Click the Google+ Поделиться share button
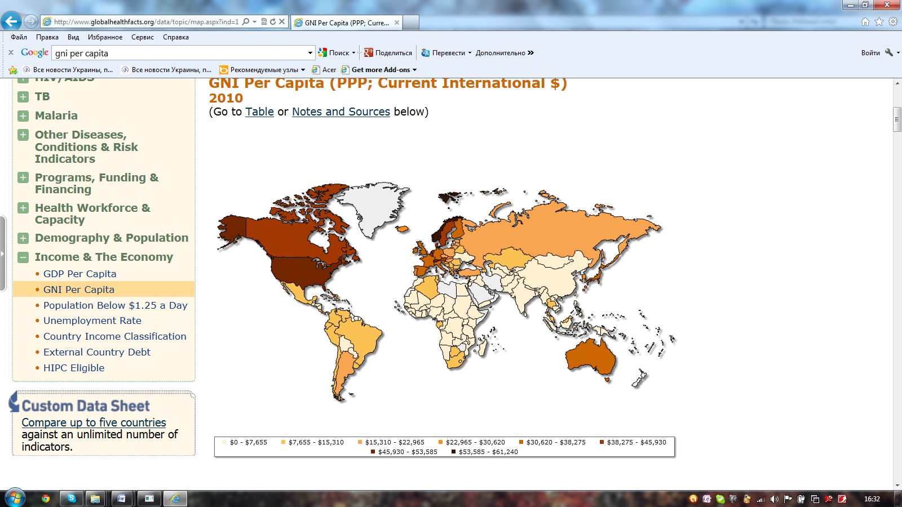The width and height of the screenshot is (902, 507). (x=388, y=53)
